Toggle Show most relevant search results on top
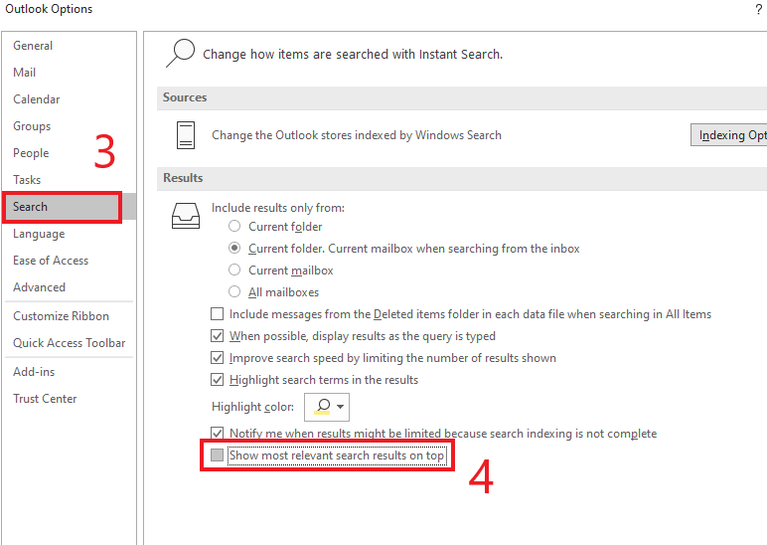 coord(218,454)
